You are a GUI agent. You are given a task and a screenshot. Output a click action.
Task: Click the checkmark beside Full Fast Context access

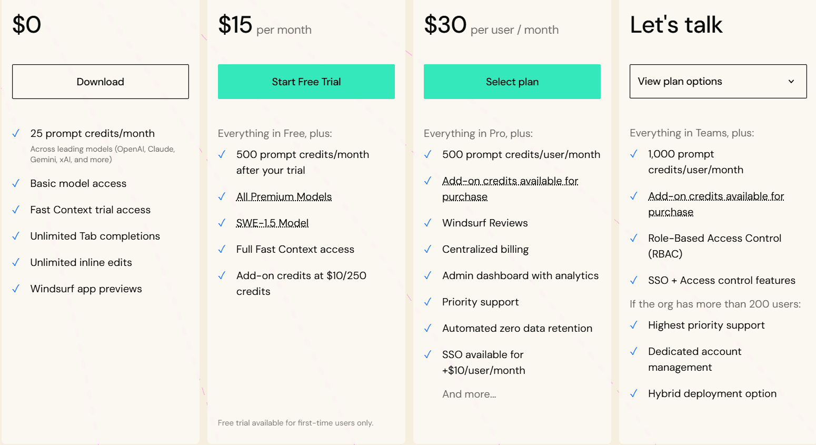(222, 249)
